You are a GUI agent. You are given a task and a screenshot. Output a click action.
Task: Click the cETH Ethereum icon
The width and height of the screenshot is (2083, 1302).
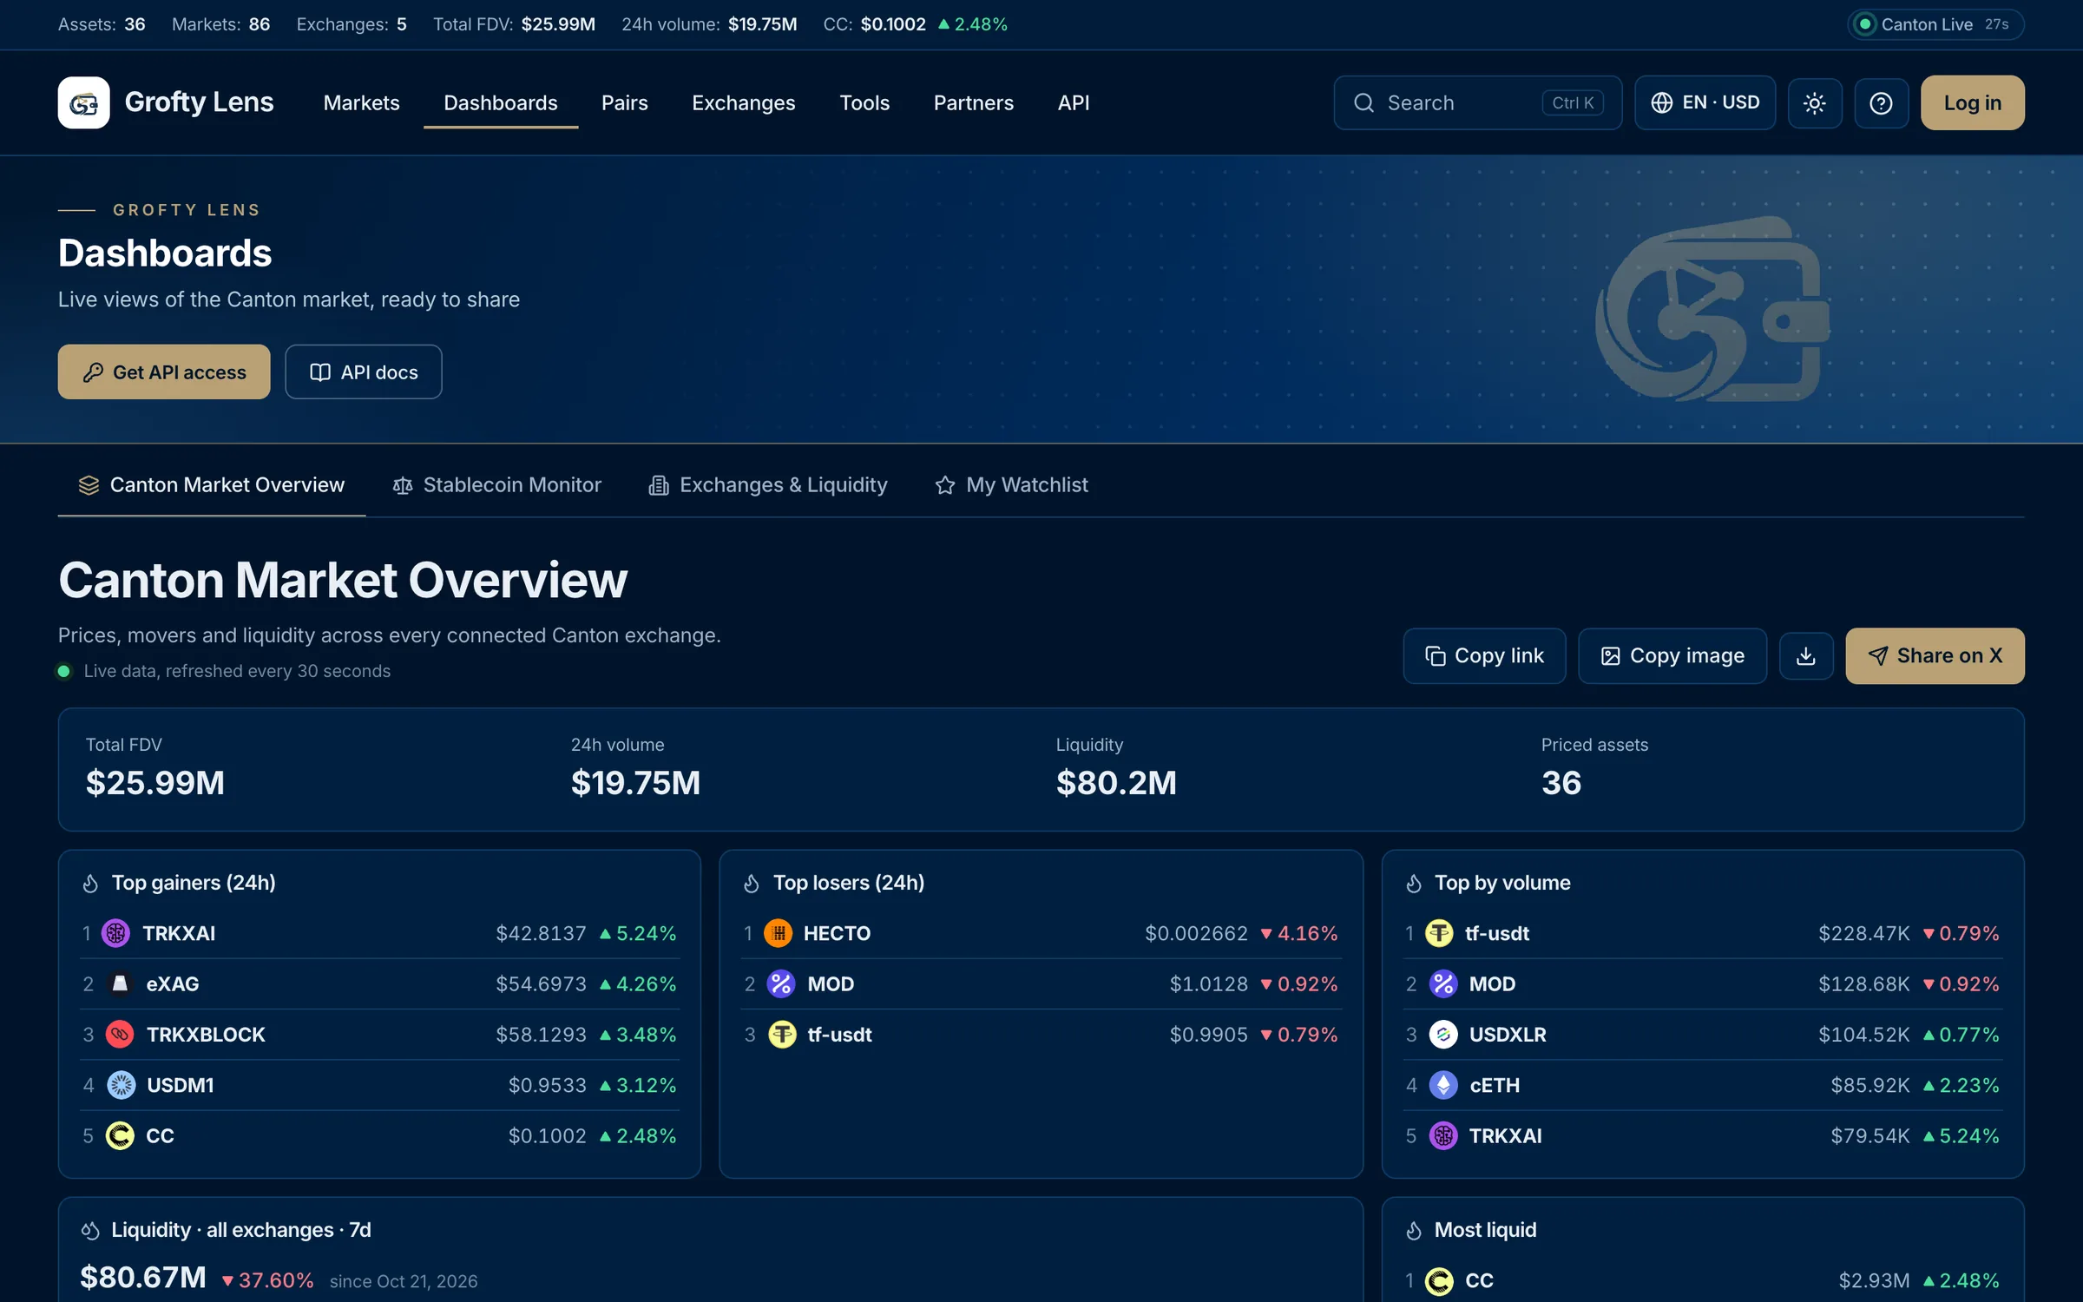point(1442,1085)
